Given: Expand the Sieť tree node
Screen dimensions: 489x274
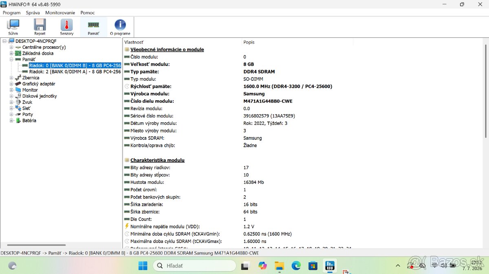Looking at the screenshot, I should point(11,108).
